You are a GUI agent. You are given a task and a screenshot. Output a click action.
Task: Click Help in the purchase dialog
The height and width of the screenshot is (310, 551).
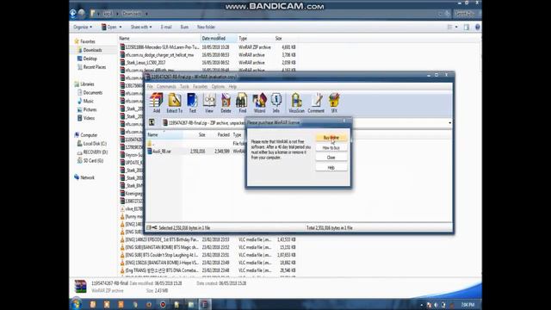(331, 167)
